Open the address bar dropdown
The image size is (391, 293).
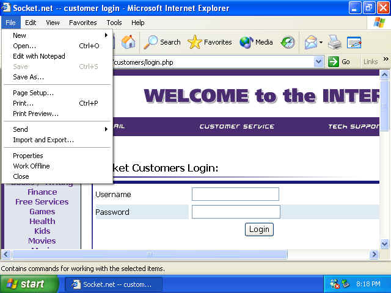(x=318, y=62)
